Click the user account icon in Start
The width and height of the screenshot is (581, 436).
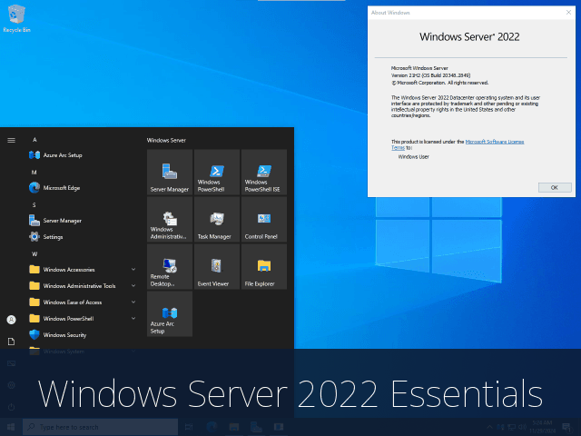tap(12, 320)
